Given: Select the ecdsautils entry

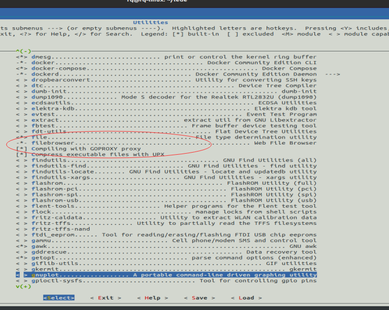Looking at the screenshot, I should coord(166,103).
